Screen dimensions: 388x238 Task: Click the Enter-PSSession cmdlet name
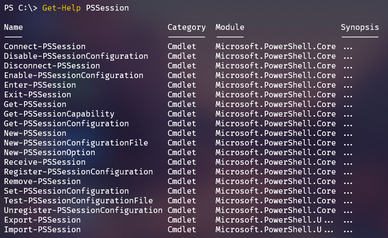click(x=40, y=85)
